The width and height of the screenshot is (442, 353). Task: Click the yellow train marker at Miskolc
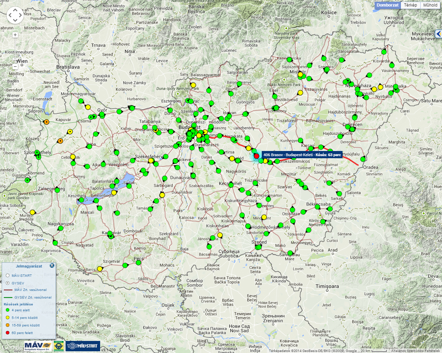click(300, 74)
